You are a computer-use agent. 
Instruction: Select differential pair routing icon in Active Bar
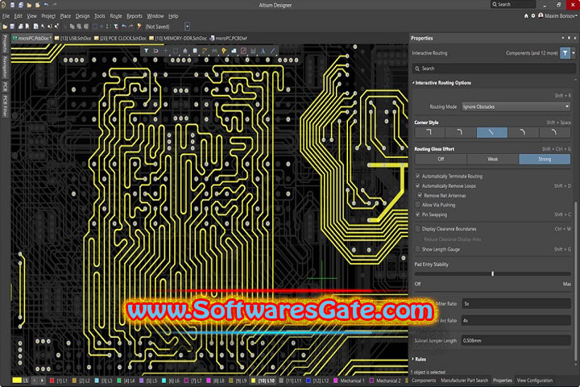[x=214, y=51]
